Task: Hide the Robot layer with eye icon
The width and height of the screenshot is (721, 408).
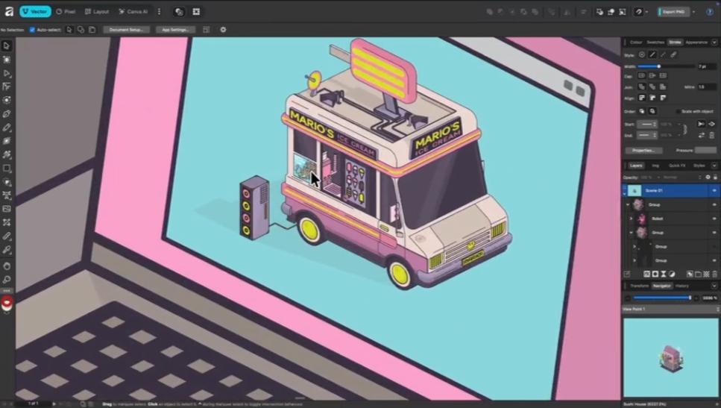Action: 714,219
